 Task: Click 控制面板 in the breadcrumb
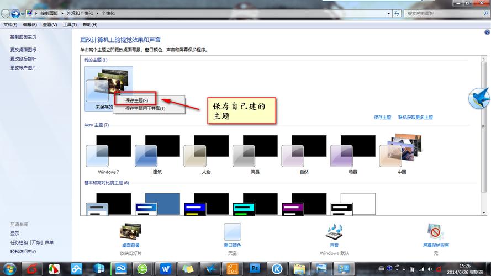49,13
